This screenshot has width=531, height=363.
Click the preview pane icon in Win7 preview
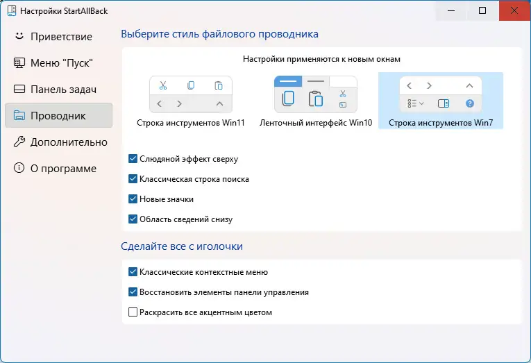(x=444, y=103)
